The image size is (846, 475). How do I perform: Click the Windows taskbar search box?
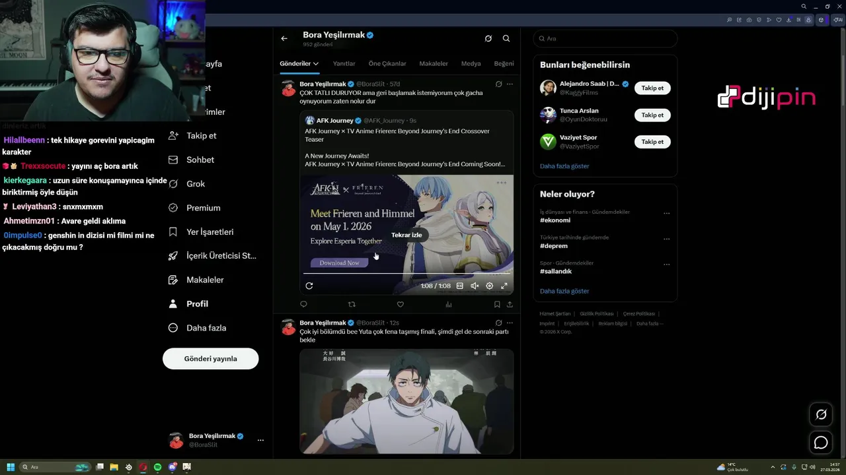(56, 467)
